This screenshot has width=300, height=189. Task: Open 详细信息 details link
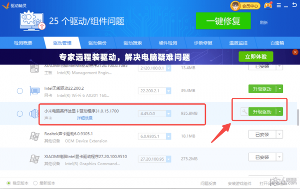pyautogui.click(x=84, y=118)
